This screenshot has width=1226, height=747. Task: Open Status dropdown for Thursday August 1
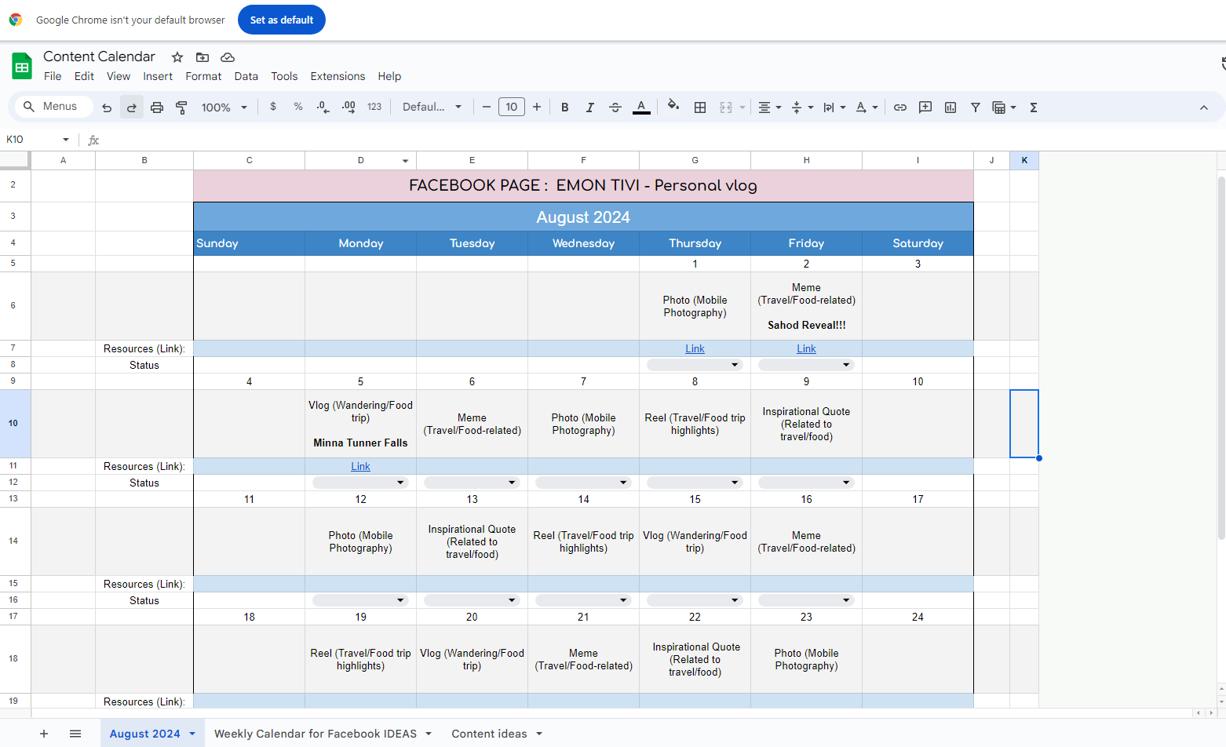click(695, 365)
